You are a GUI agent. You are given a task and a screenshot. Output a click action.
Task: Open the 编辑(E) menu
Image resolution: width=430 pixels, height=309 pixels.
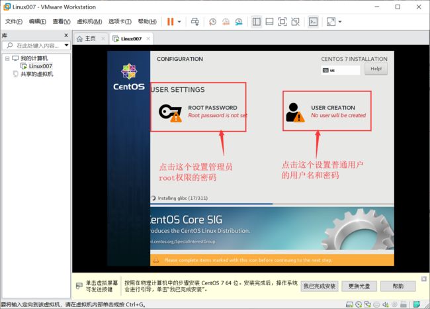coord(38,21)
